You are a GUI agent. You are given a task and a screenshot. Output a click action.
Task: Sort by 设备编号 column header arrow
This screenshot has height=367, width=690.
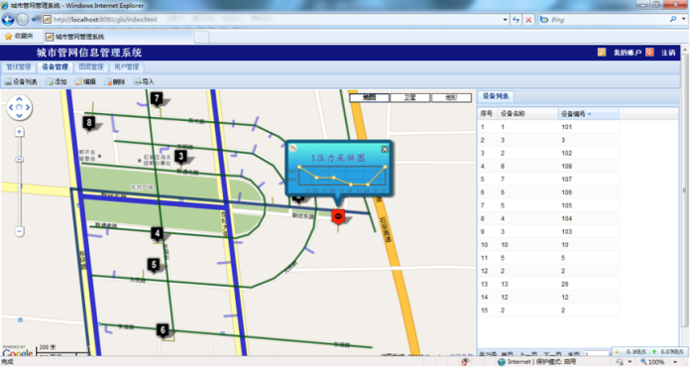tap(589, 114)
